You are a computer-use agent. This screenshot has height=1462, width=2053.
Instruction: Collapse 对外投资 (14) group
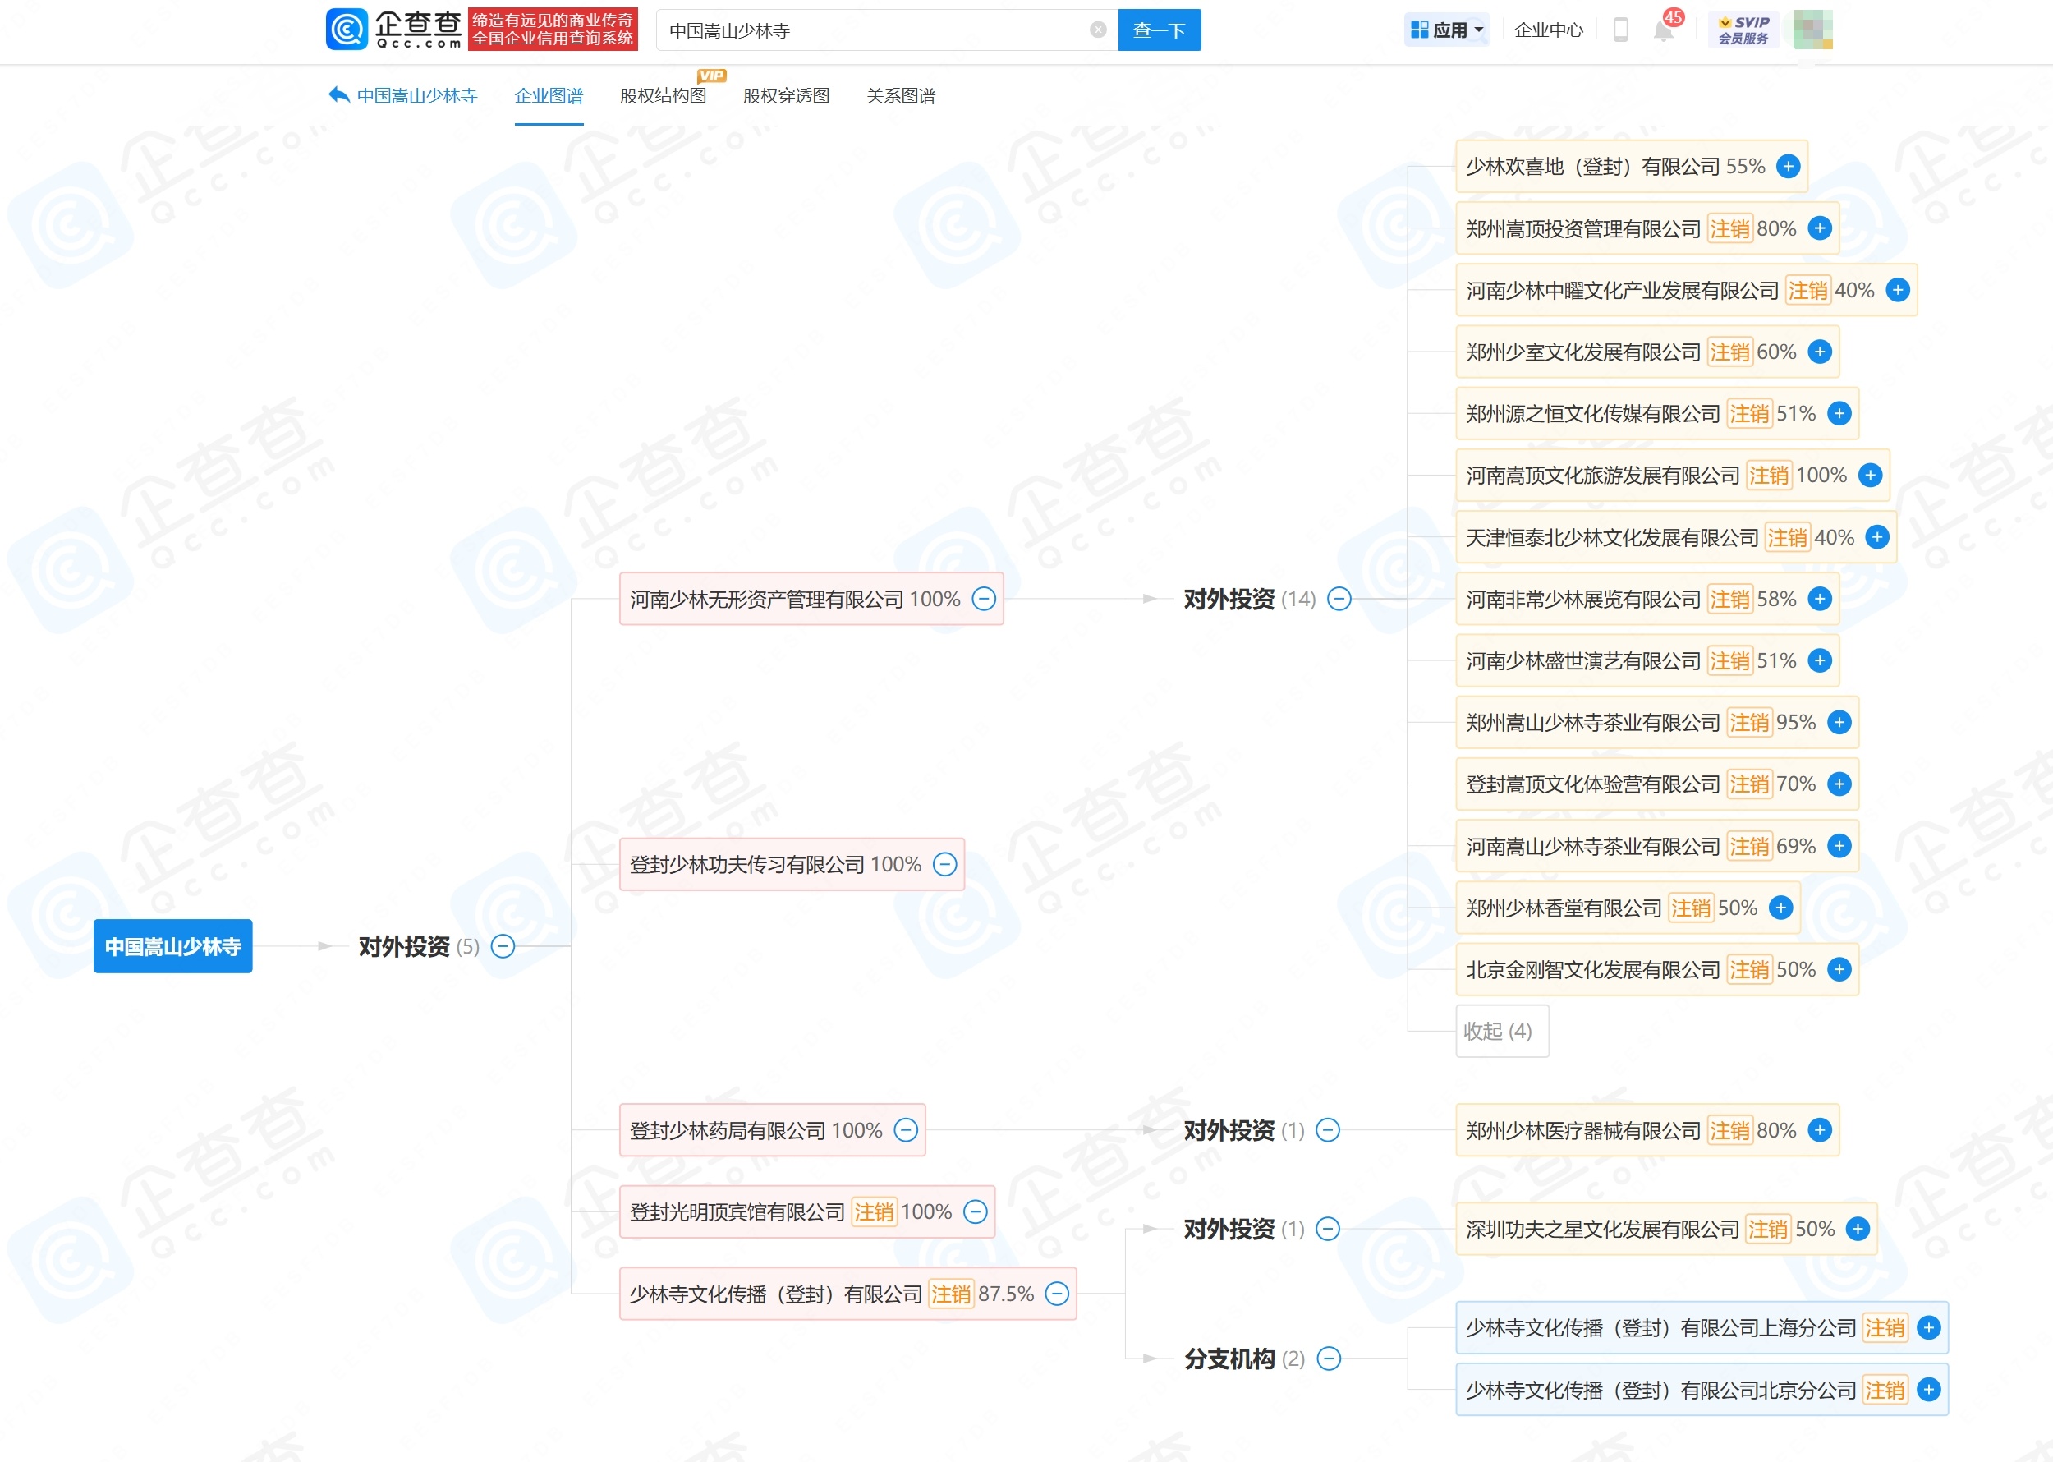[x=1339, y=599]
